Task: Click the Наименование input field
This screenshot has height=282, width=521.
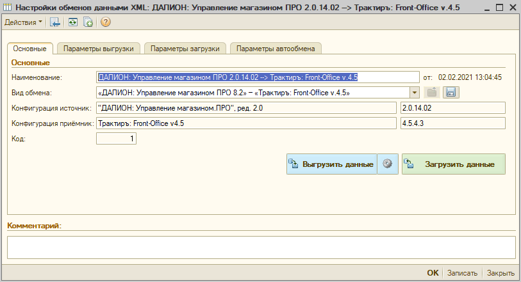Action: (258, 77)
